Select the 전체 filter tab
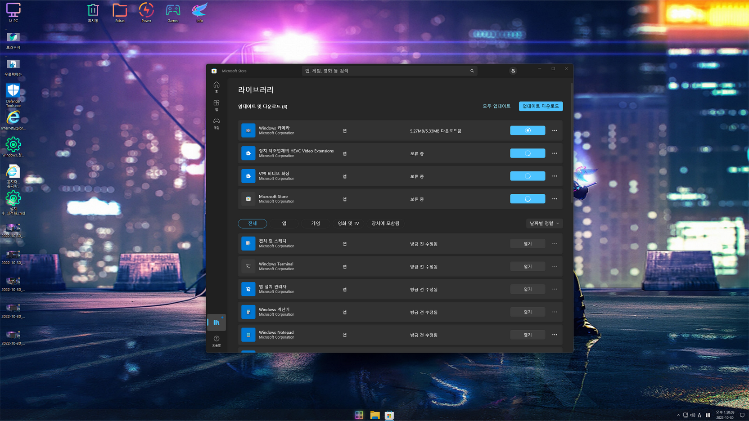The width and height of the screenshot is (749, 421). click(253, 223)
